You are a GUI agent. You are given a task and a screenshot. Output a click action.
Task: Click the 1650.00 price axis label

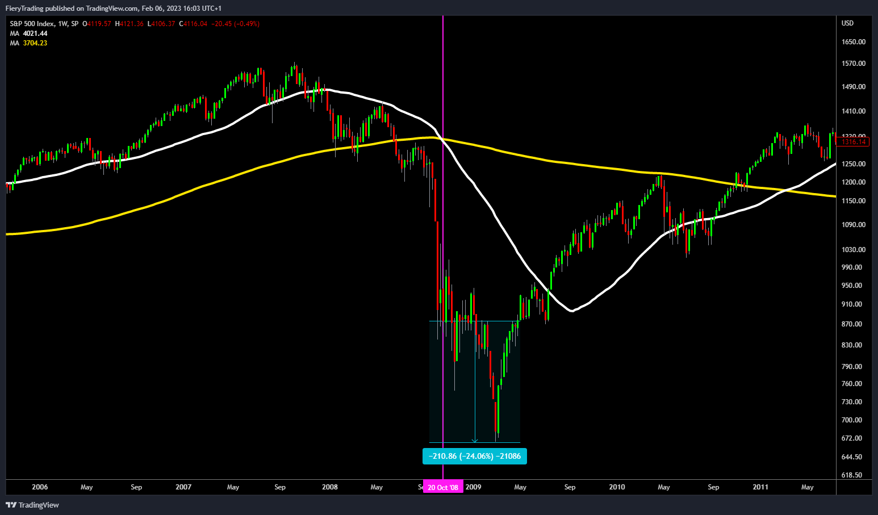tap(854, 42)
